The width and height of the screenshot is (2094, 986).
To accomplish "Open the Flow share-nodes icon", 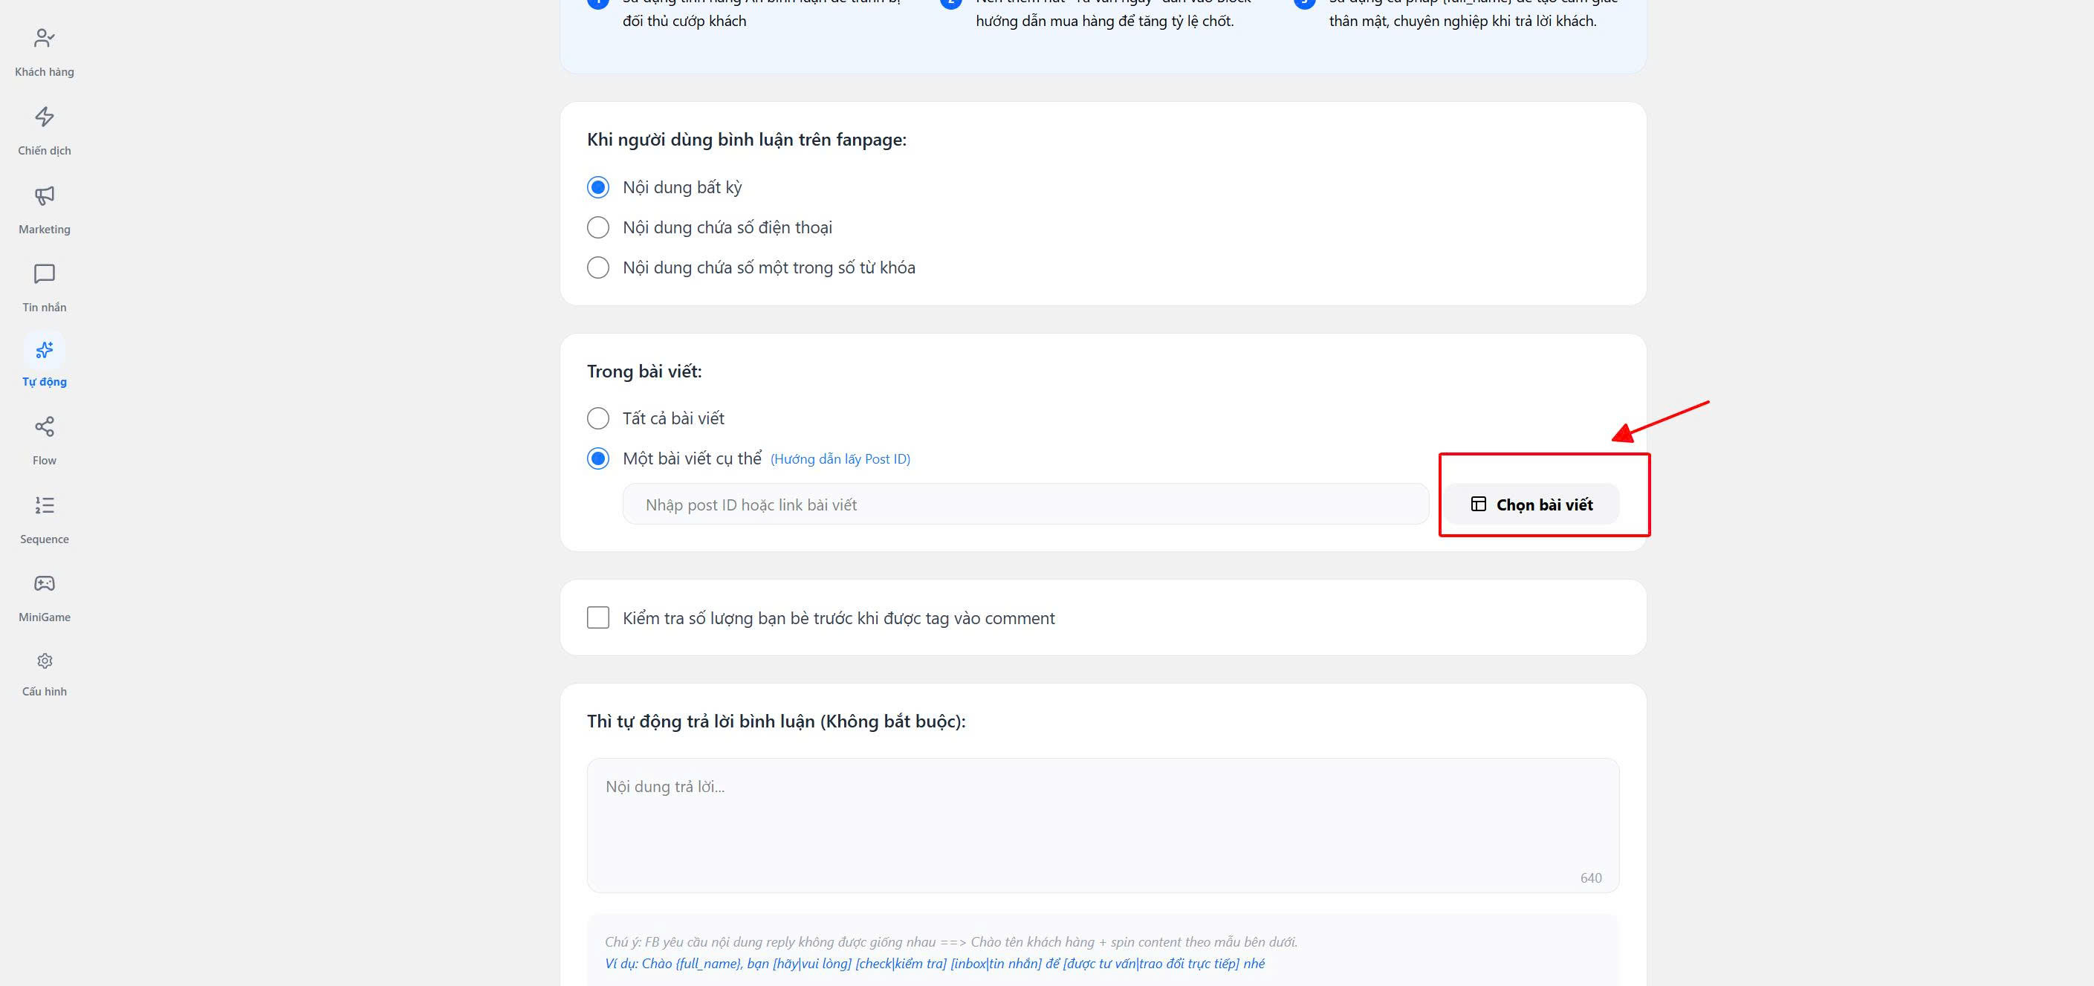I will (x=44, y=426).
